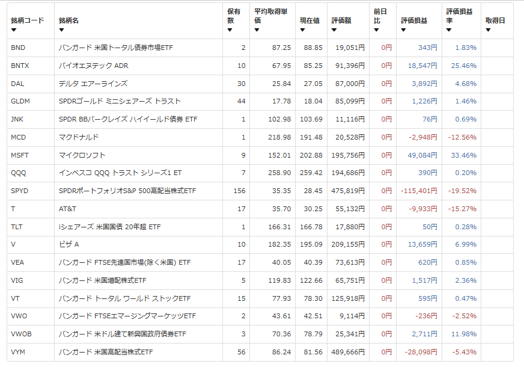The image size is (524, 367).
Task: Select ticker code VWO
Action: pyautogui.click(x=19, y=316)
